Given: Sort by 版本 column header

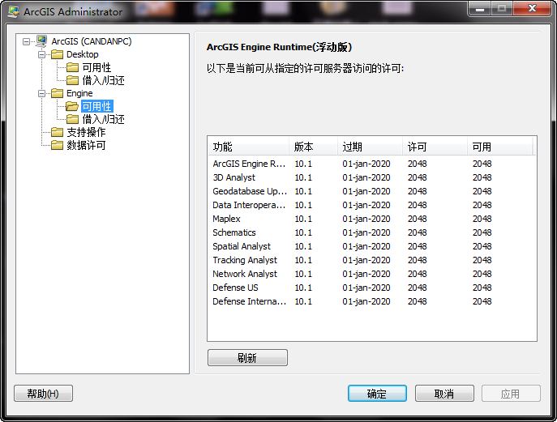Looking at the screenshot, I should (313, 147).
